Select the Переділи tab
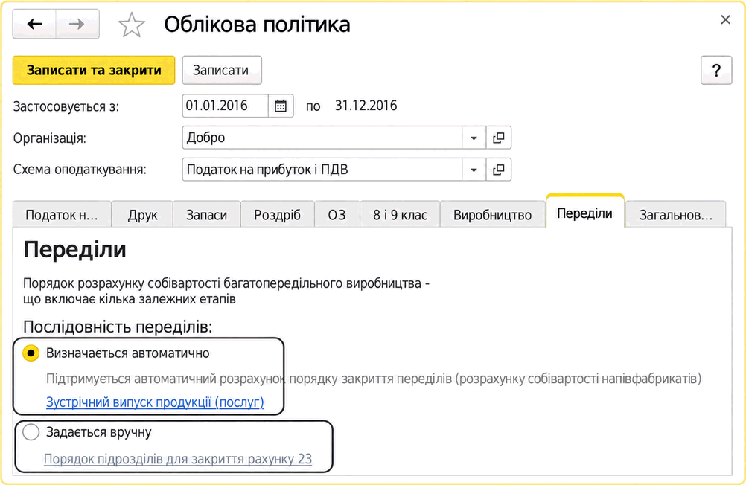The height and width of the screenshot is (485, 746). coord(584,213)
